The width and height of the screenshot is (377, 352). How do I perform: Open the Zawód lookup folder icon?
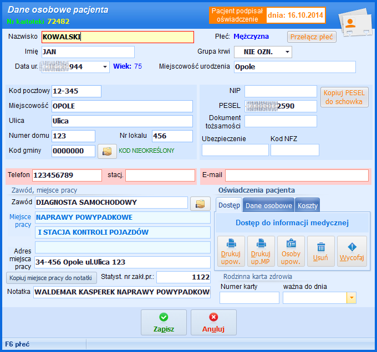coord(200,204)
